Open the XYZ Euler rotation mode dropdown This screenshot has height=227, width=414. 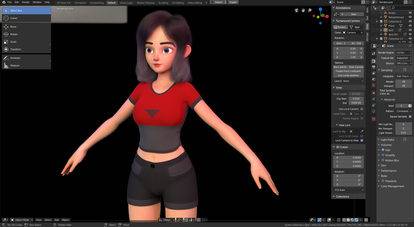point(349,190)
